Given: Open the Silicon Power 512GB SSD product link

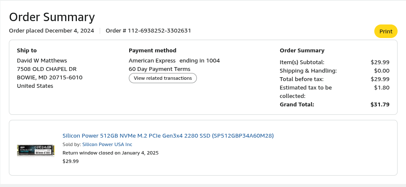Looking at the screenshot, I should [x=168, y=136].
